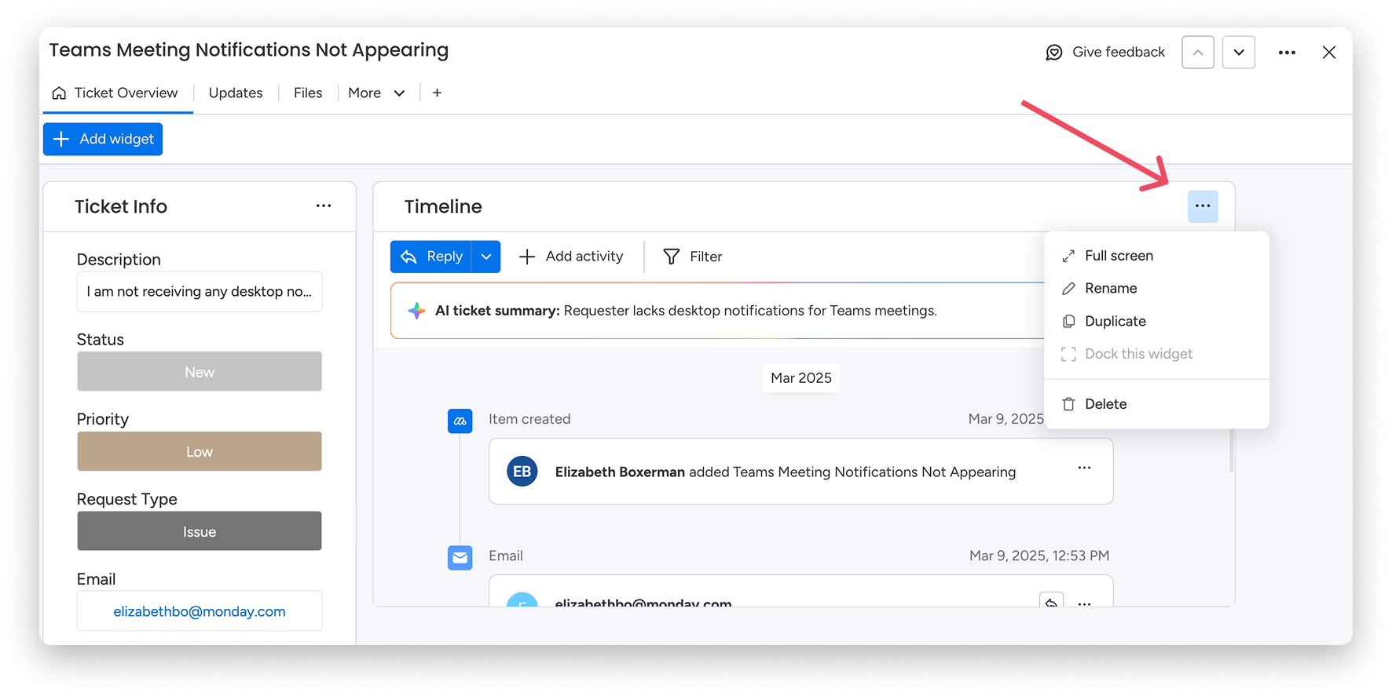Open three-dot menu on Item created card
Viewport: 1392px width, 696px height.
pyautogui.click(x=1085, y=468)
